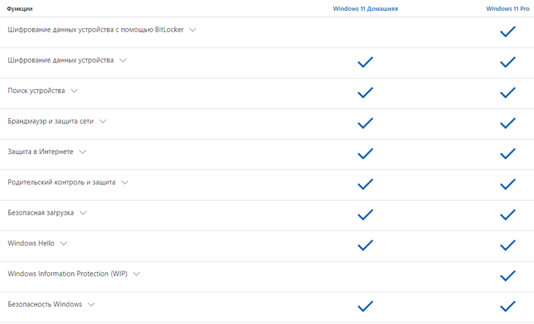Open the 'Windows 11 Pro' column link
This screenshot has height=324, width=534.
[x=507, y=9]
